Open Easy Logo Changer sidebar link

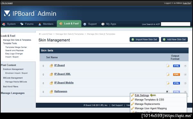[14, 54]
